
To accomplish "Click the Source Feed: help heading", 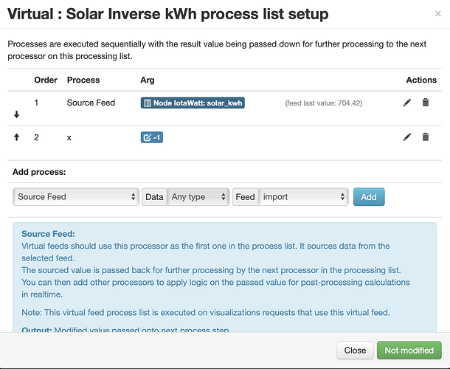I will [x=48, y=234].
